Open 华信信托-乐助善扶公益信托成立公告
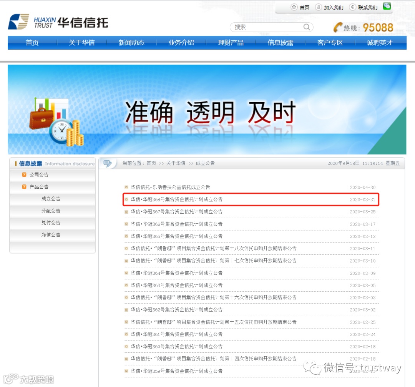This screenshot has width=415, height=387. pyautogui.click(x=171, y=188)
